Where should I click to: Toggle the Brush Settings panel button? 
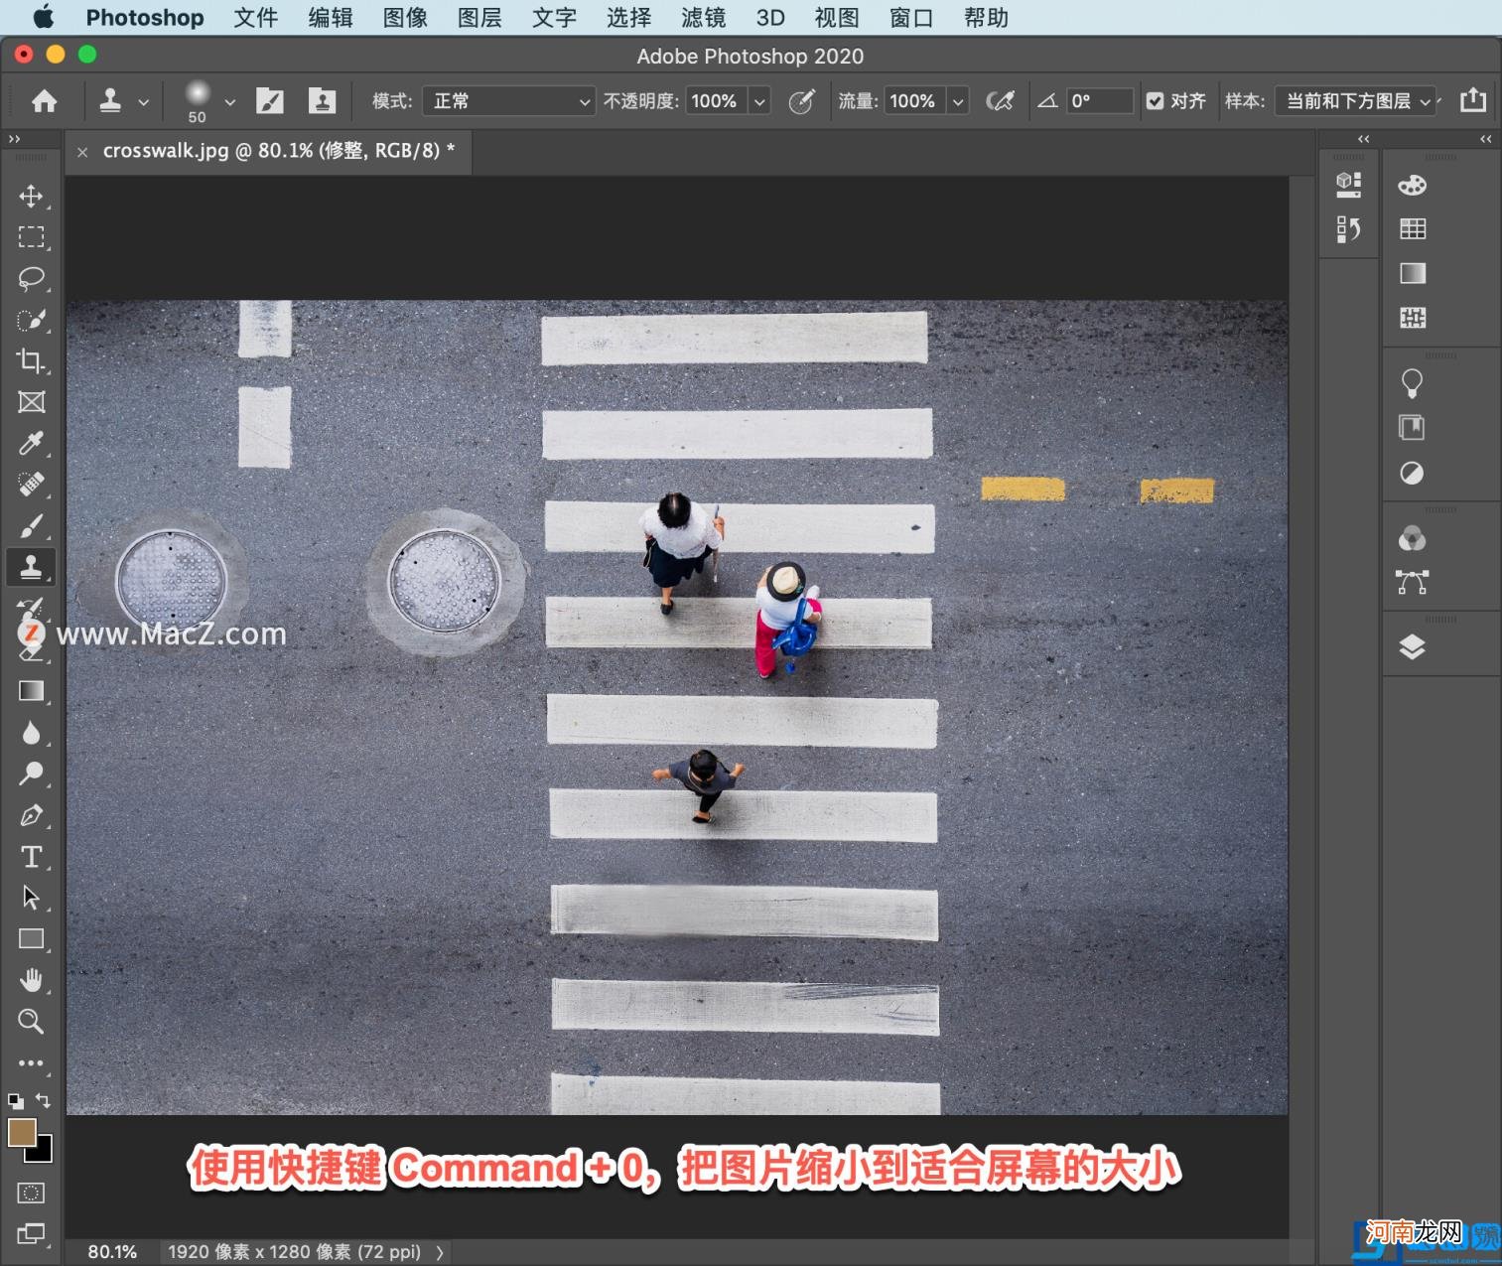click(270, 100)
